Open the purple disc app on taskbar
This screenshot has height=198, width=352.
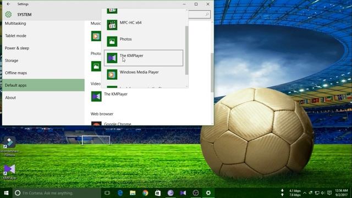(x=170, y=193)
